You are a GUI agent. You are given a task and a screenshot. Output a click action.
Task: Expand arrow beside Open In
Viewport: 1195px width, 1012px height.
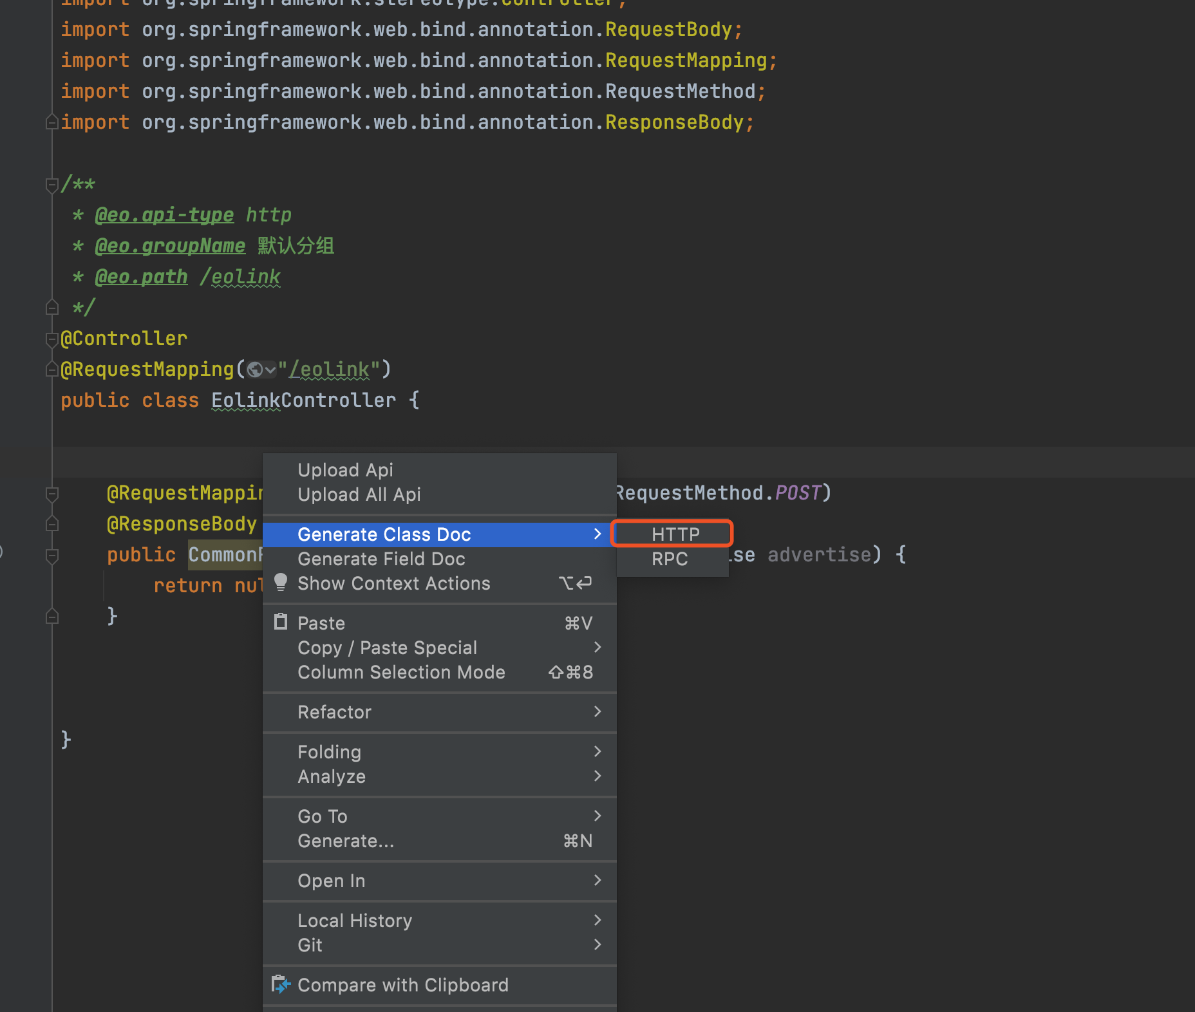[x=597, y=880]
